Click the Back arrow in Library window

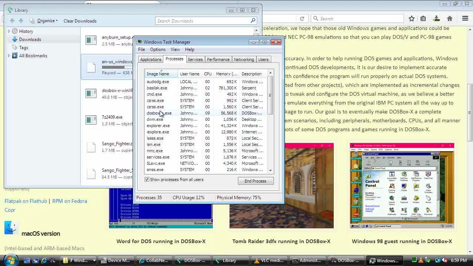tap(12, 21)
